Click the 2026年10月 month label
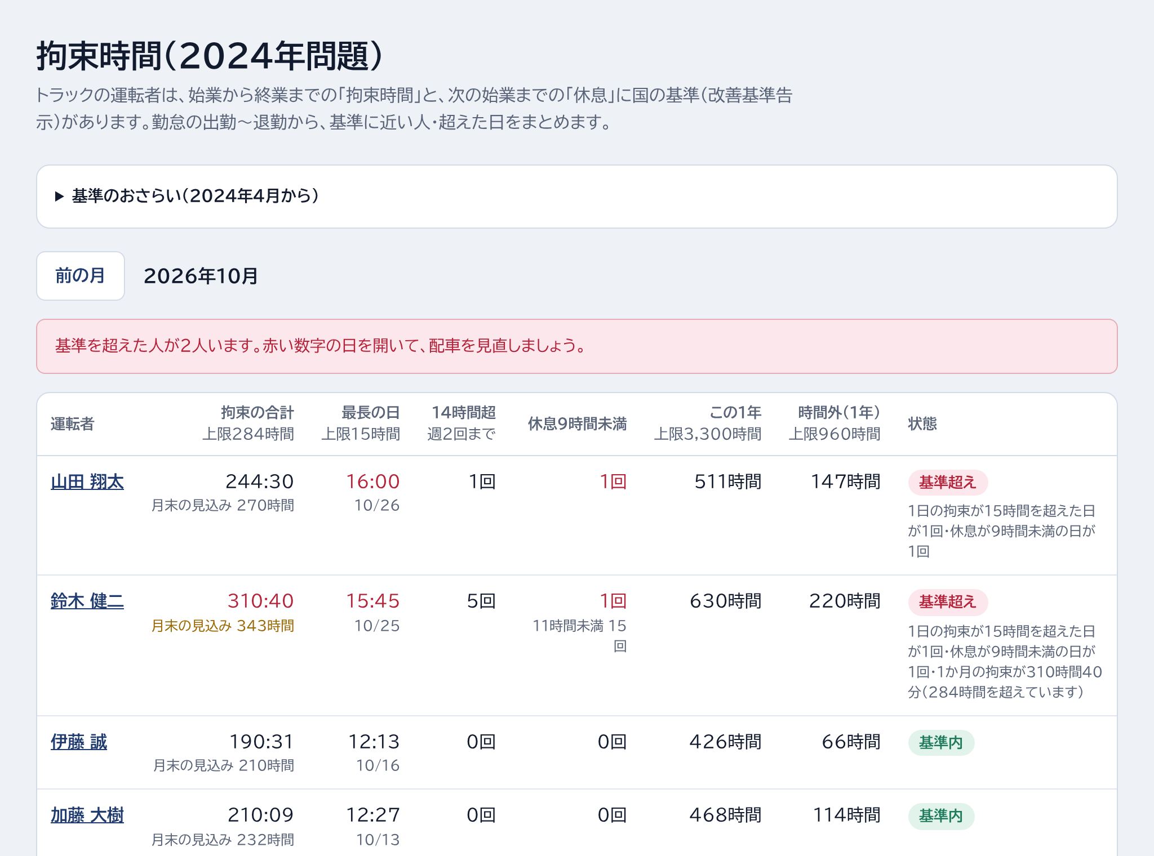 (201, 276)
